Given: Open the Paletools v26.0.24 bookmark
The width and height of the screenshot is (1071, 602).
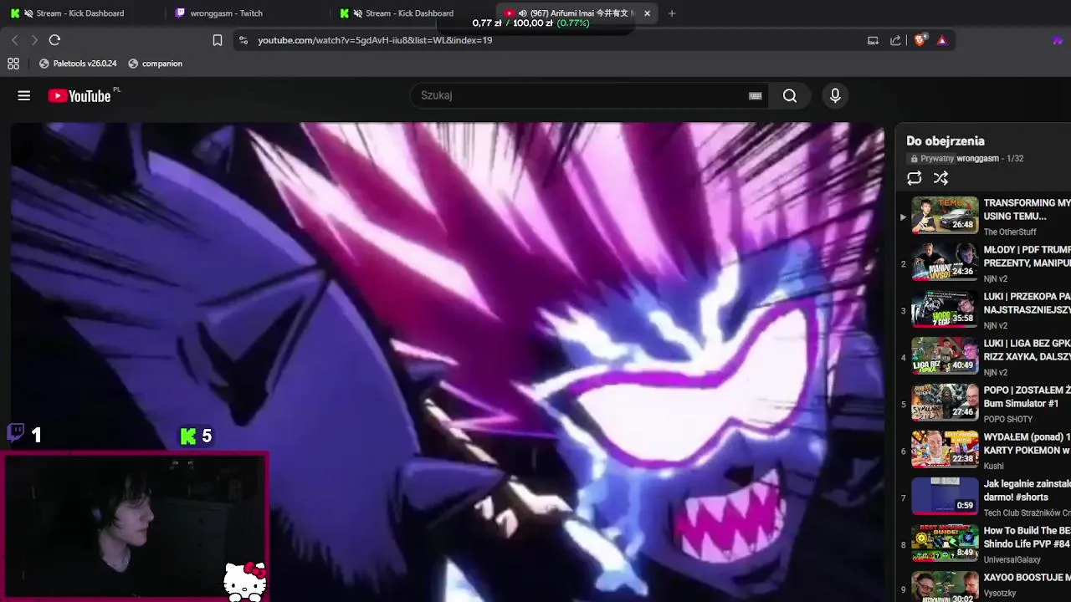Looking at the screenshot, I should tap(78, 64).
